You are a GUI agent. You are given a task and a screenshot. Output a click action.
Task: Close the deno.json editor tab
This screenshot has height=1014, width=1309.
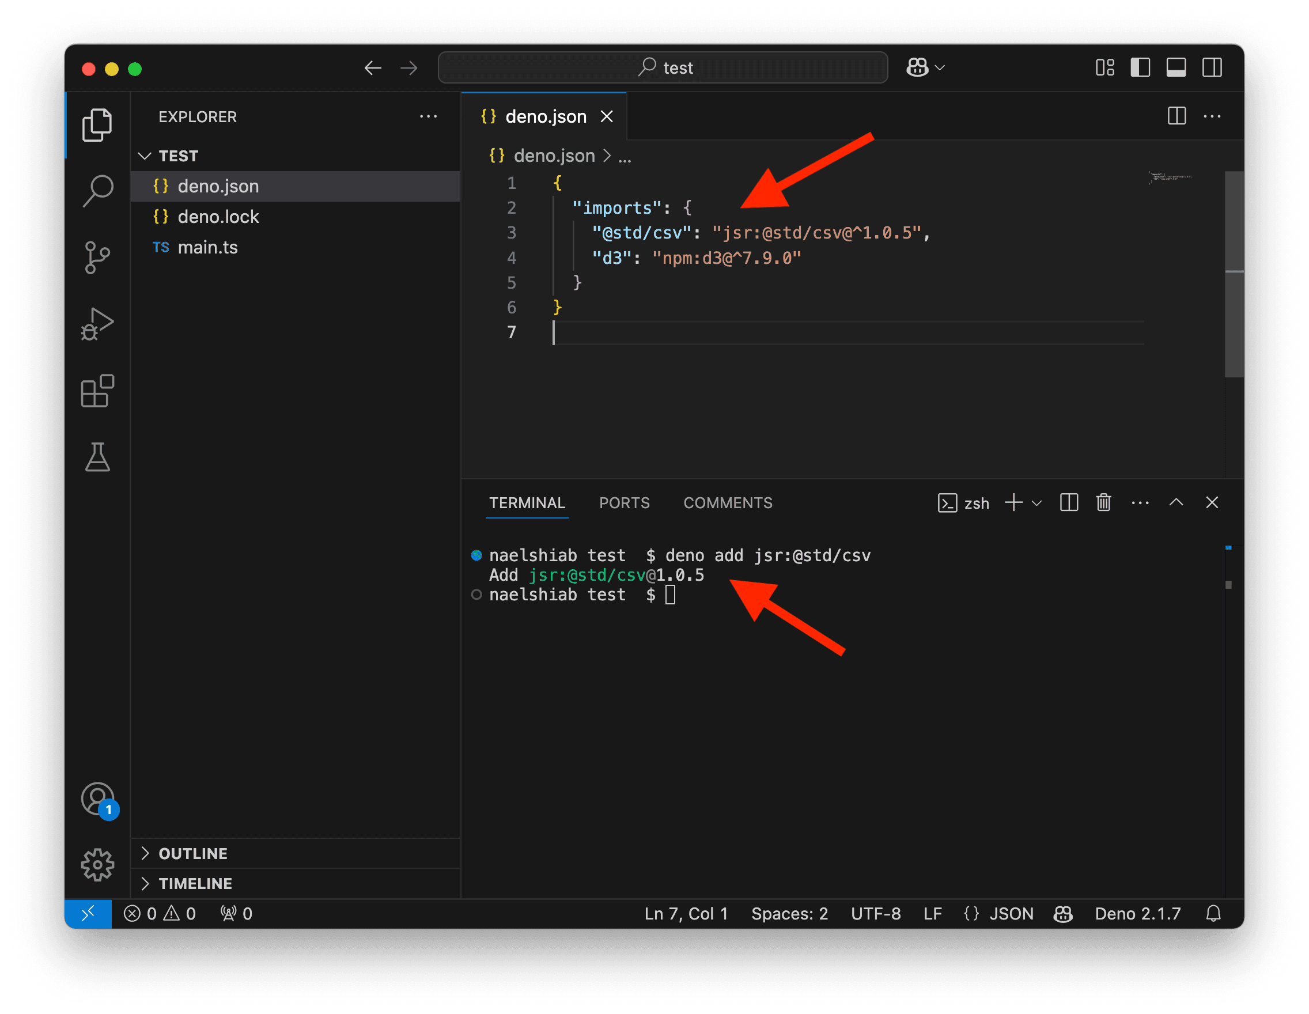(x=607, y=116)
